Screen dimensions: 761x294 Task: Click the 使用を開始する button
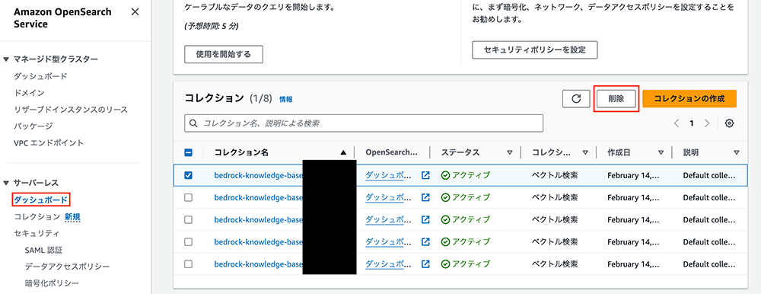[224, 54]
